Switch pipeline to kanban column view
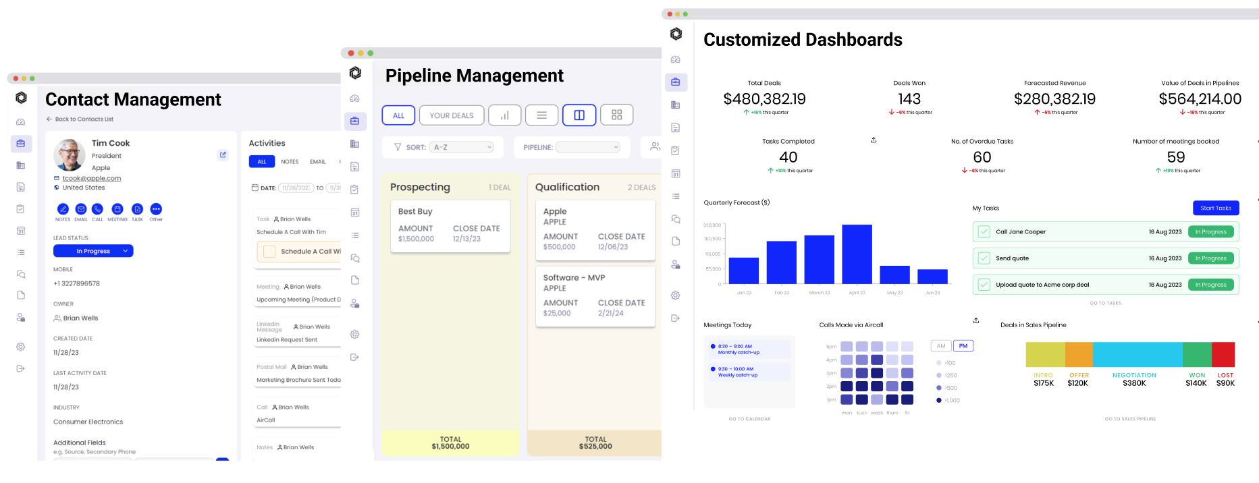 [x=579, y=115]
